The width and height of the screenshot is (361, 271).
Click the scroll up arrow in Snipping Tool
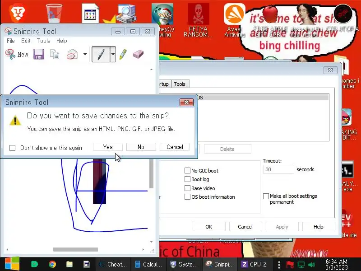151,70
